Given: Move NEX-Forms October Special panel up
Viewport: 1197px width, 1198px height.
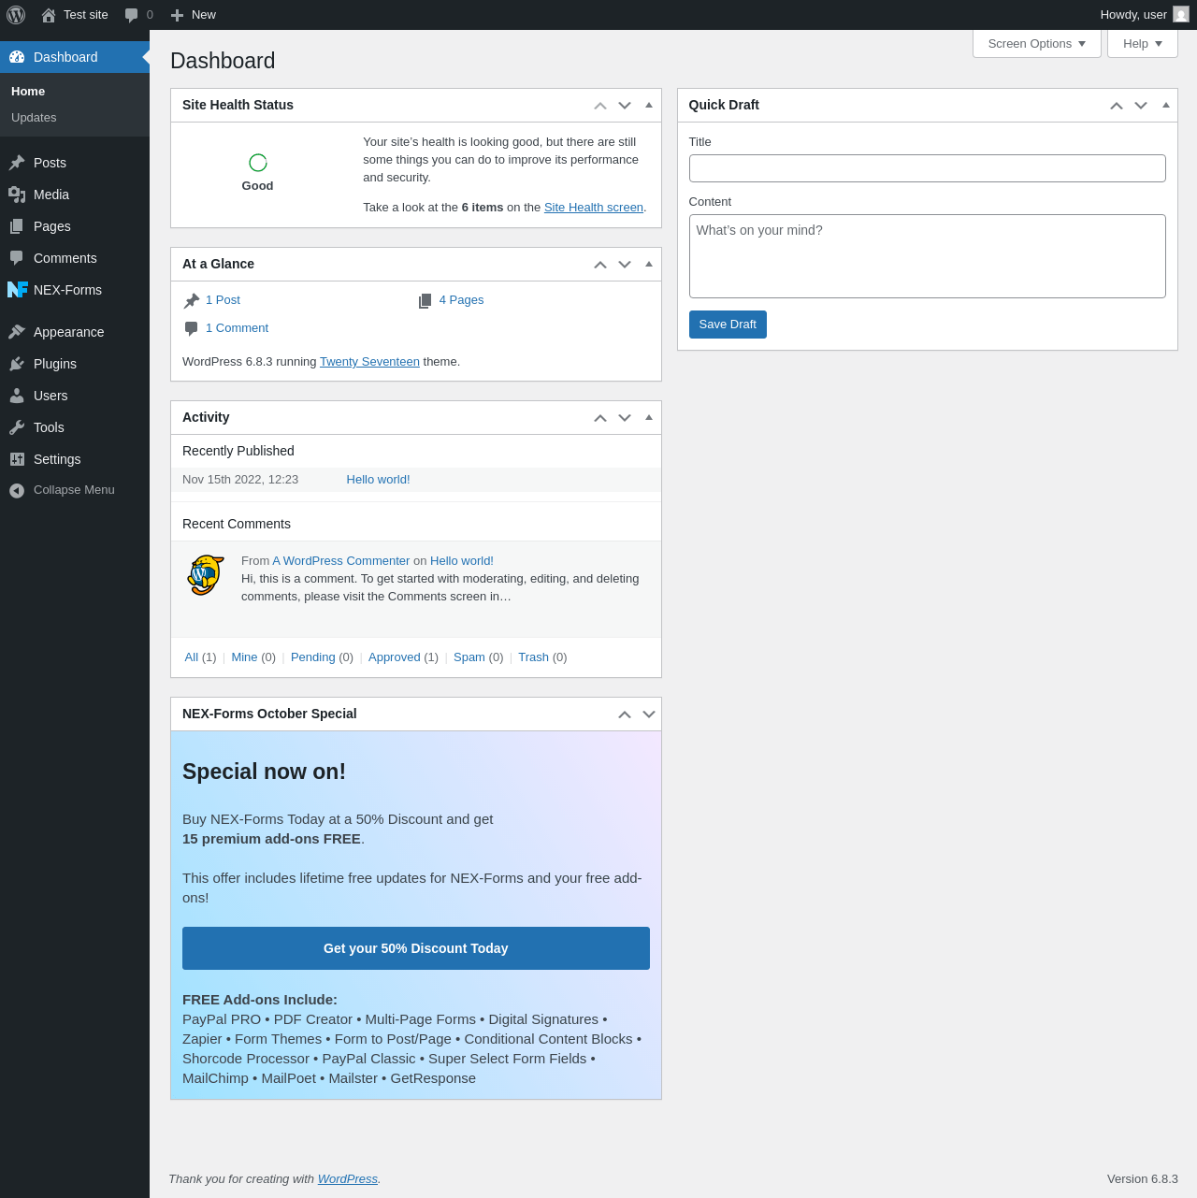Looking at the screenshot, I should tap(625, 714).
